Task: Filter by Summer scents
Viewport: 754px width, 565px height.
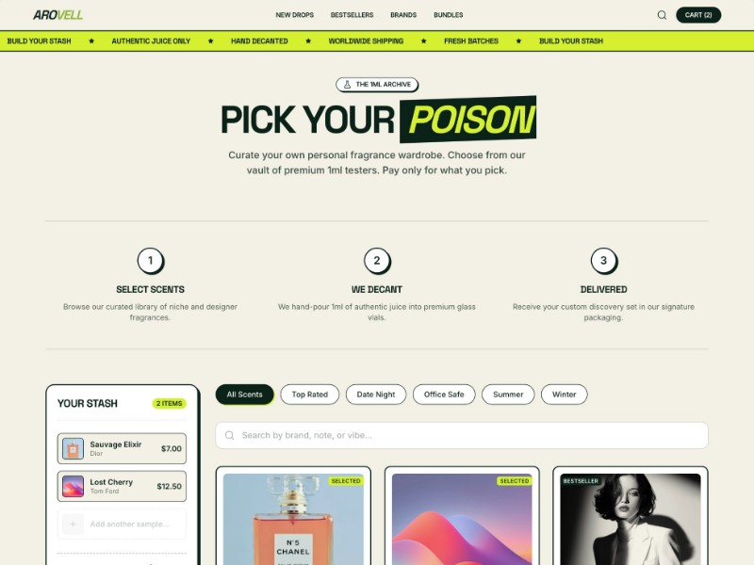Action: click(508, 395)
